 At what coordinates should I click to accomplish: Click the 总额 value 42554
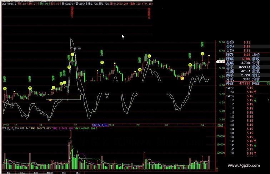[246, 71]
